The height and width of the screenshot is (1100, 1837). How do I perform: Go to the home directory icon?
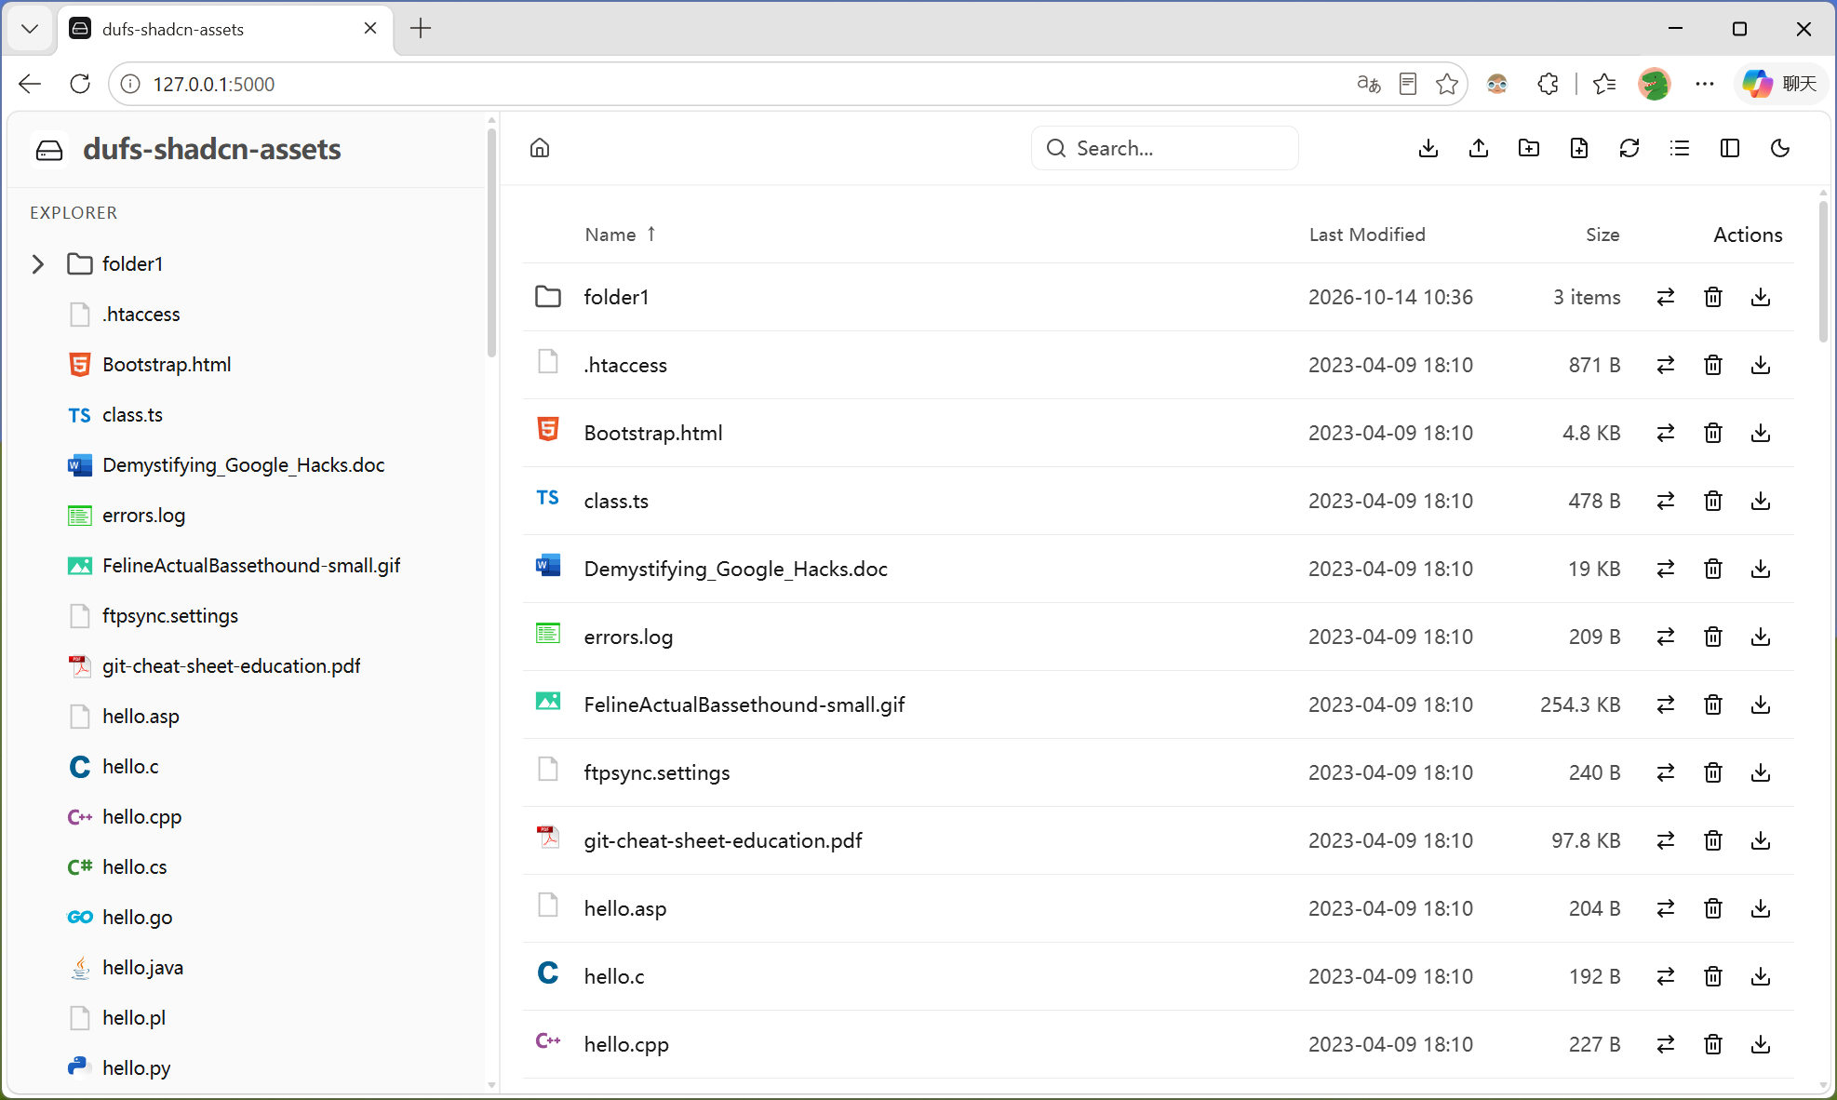(x=540, y=148)
